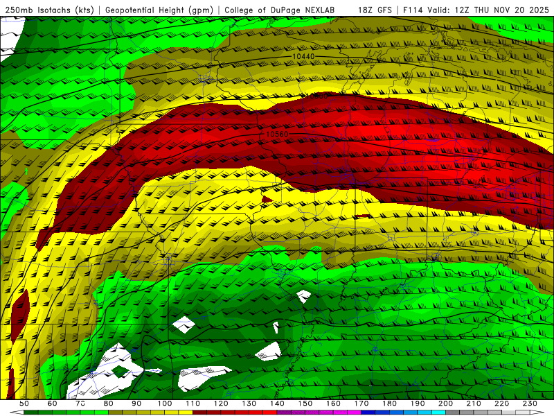Click the 'F114' forecast hour label

pyautogui.click(x=413, y=10)
